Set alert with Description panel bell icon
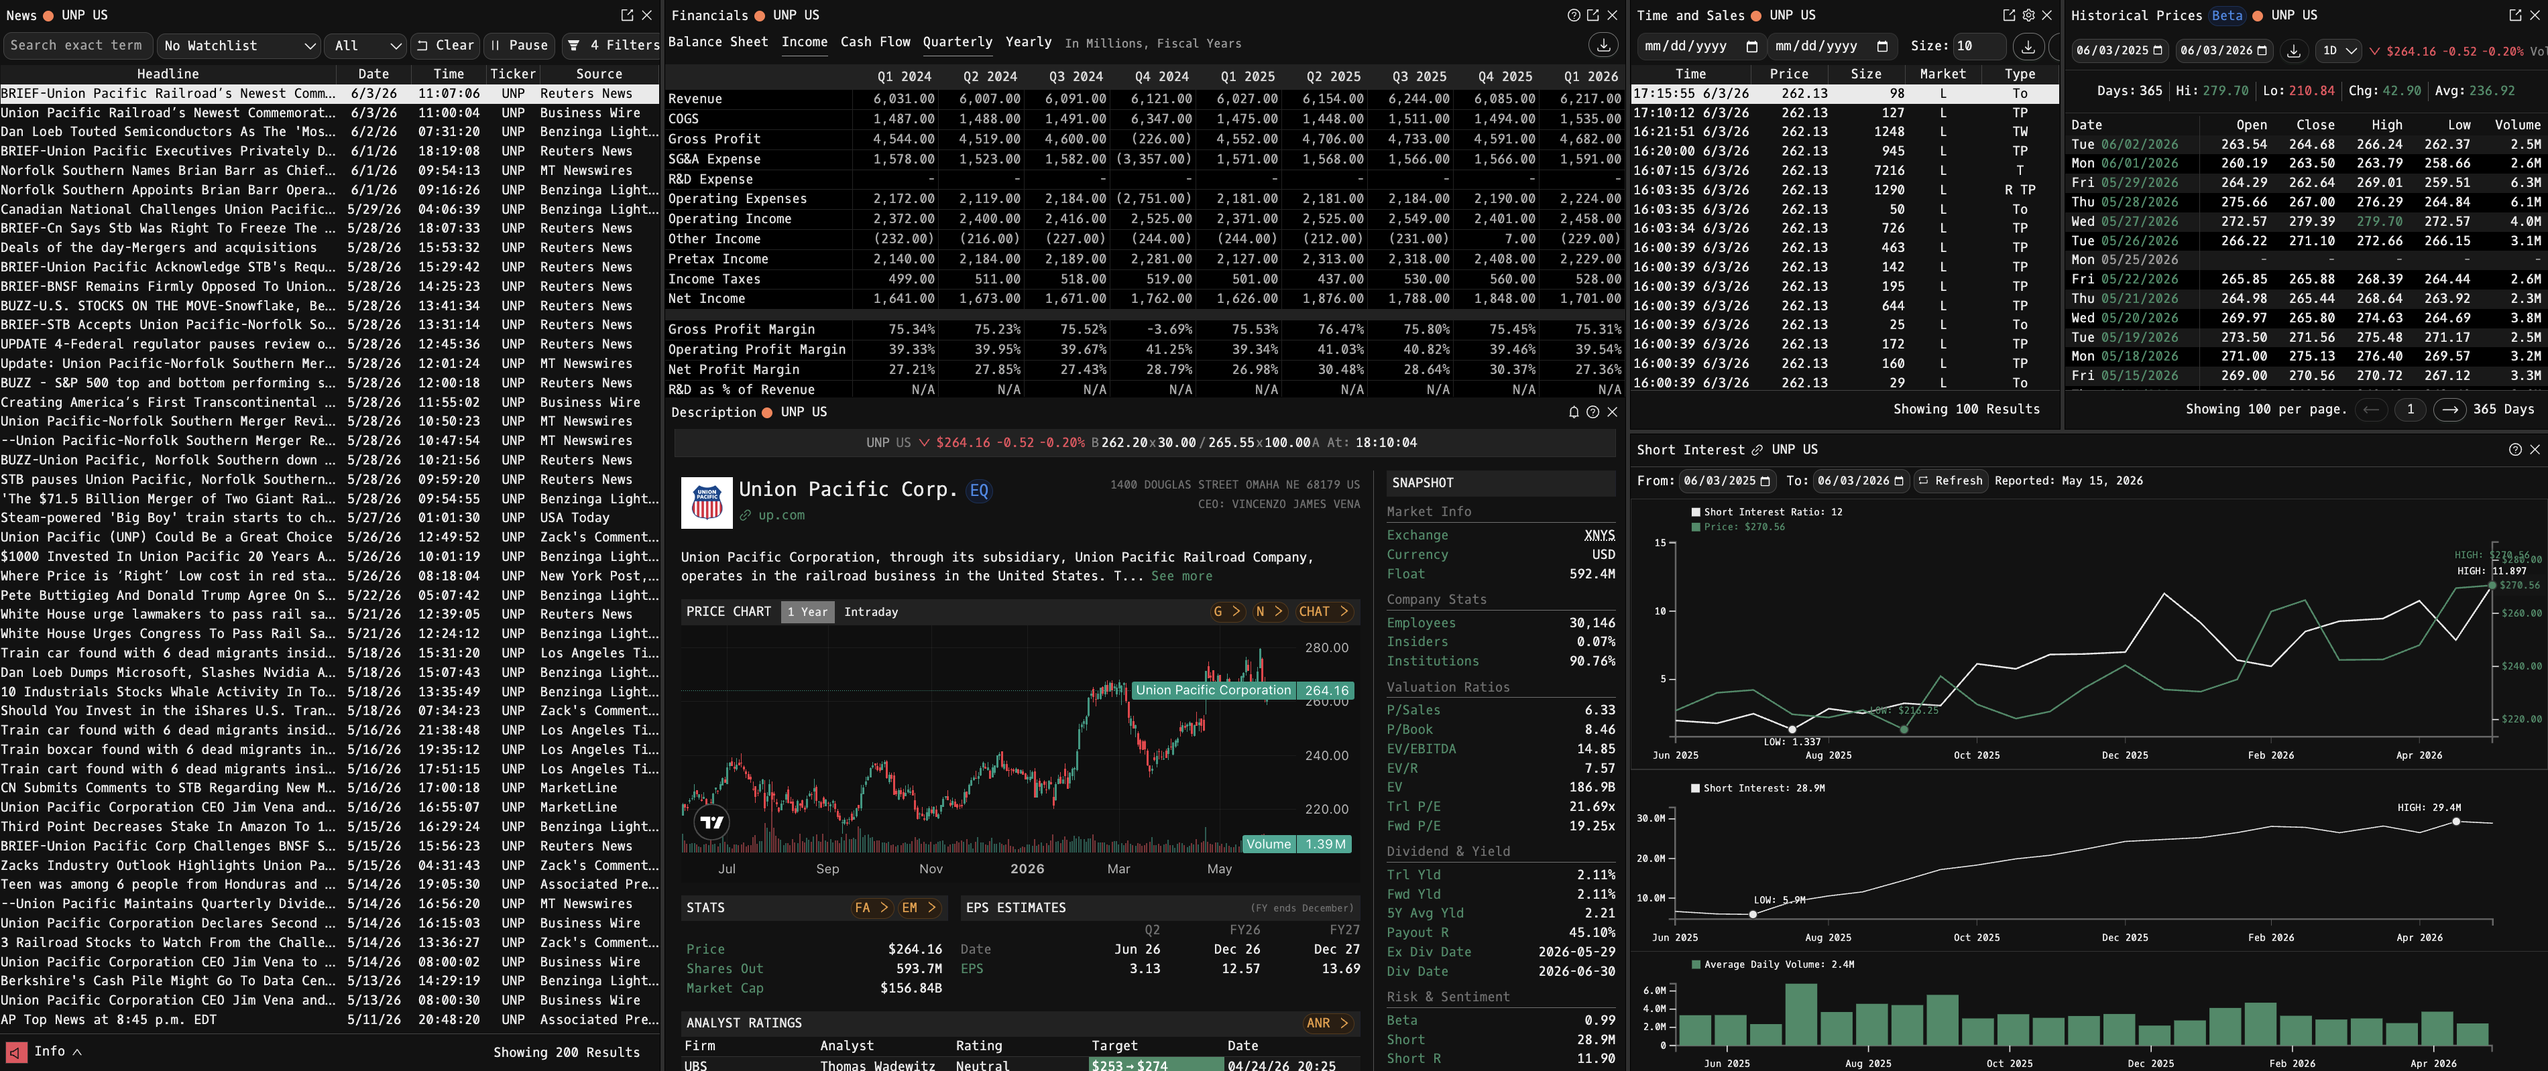The width and height of the screenshot is (2548, 1071). click(x=1574, y=412)
